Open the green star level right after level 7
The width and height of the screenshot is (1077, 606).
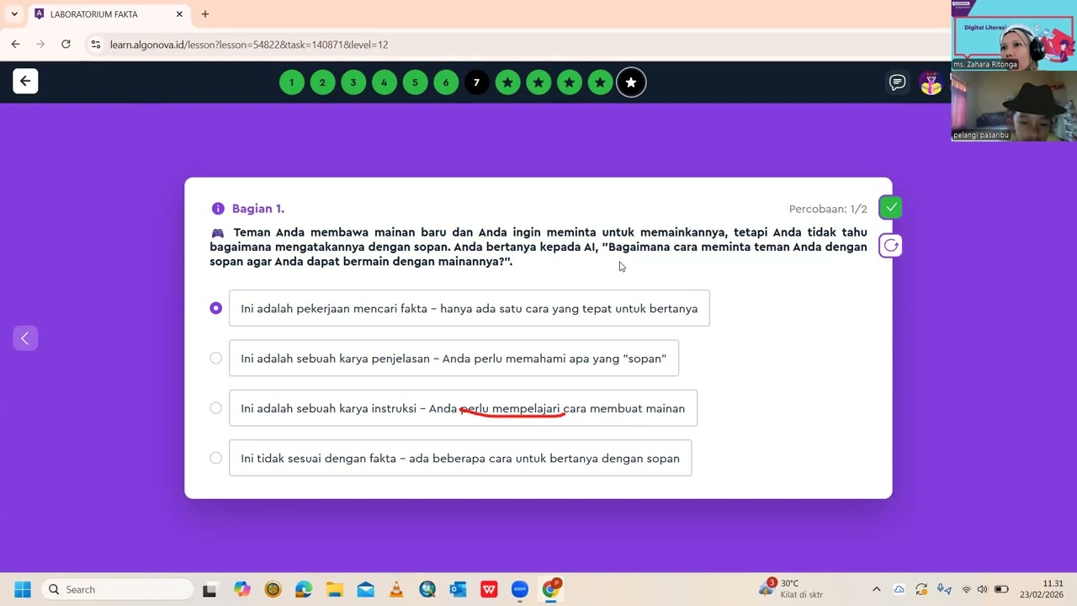507,82
